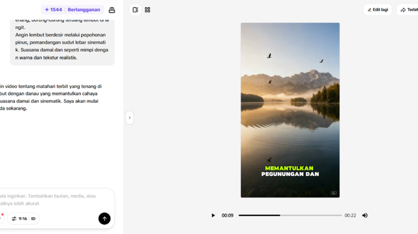
Task: Click the Edit lagi button
Action: (377, 10)
